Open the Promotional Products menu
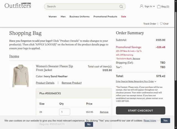The height and width of the screenshot is (129, 177). 105,17
